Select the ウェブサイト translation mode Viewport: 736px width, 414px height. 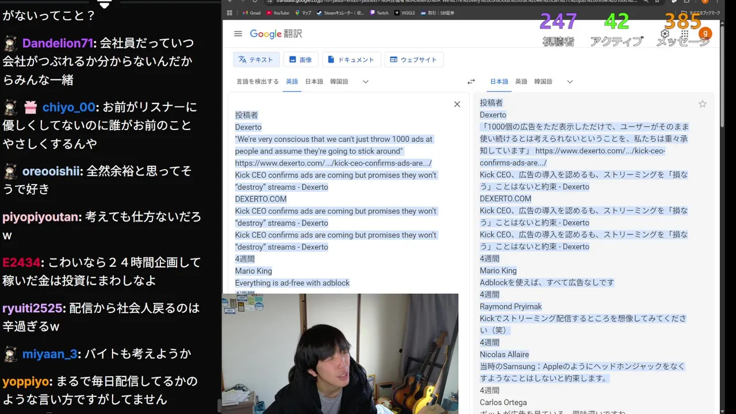[x=414, y=60]
